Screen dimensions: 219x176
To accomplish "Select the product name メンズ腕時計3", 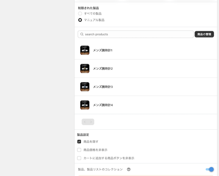I will click(x=103, y=87).
